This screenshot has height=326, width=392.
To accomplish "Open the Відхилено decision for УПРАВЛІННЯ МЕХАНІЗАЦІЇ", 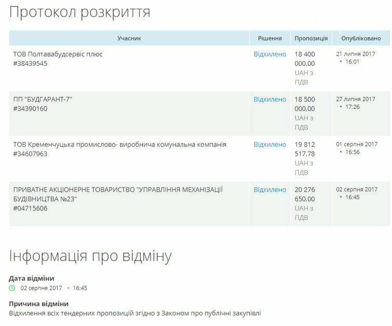I will (x=270, y=190).
